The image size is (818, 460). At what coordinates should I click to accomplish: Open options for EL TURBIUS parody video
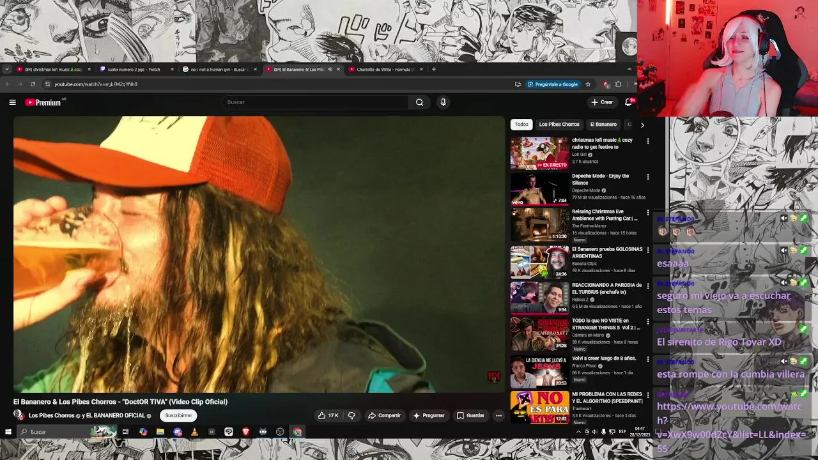[x=647, y=286]
